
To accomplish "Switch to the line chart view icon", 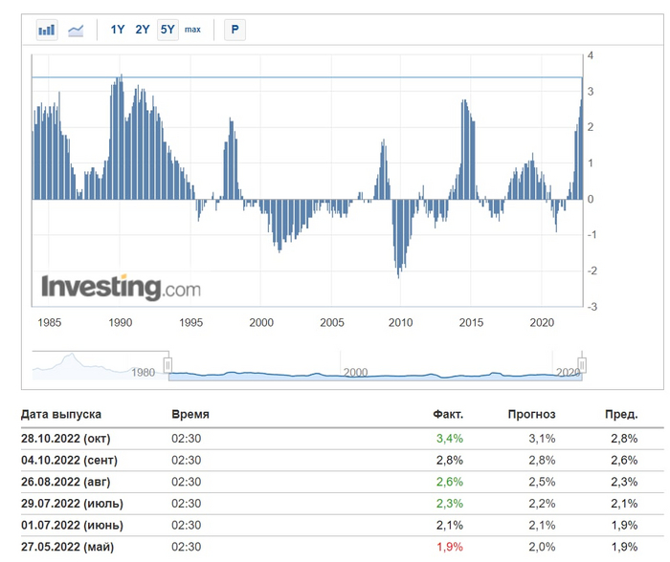I will pyautogui.click(x=76, y=30).
